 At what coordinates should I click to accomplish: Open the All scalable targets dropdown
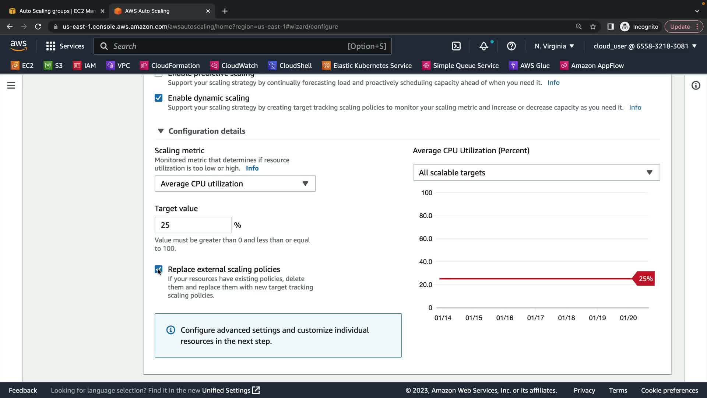(536, 172)
